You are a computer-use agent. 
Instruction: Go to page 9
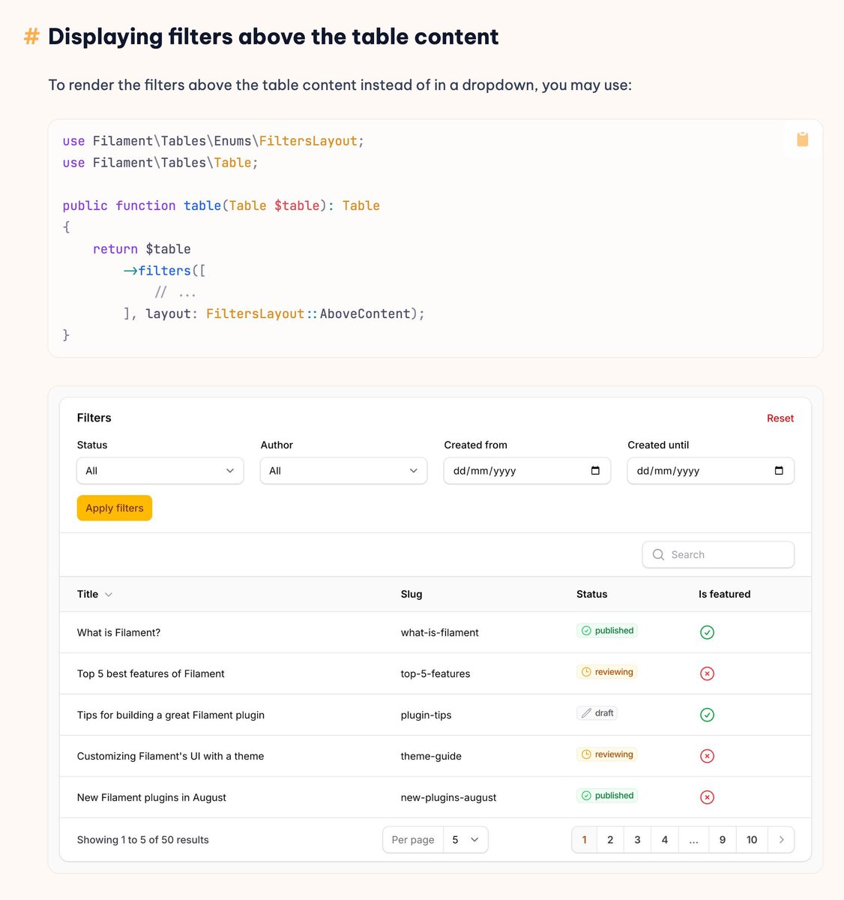723,840
